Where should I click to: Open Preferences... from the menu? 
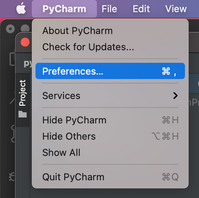110,71
